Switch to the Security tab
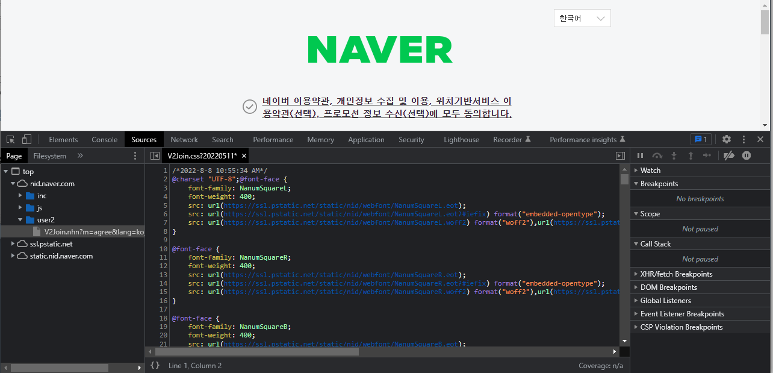 [x=412, y=139]
